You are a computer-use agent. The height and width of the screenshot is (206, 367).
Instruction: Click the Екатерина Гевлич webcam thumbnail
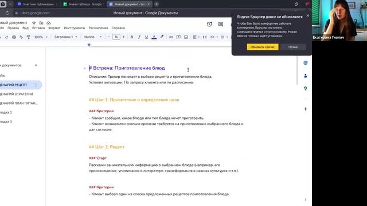(x=339, y=21)
